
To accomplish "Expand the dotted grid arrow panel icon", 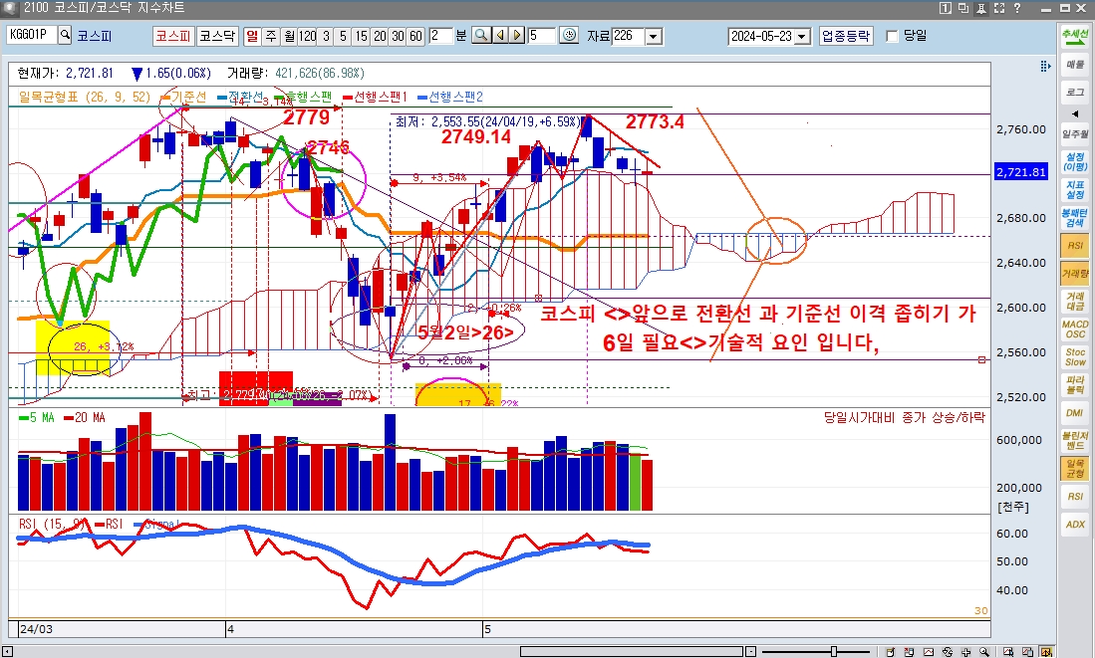I will click(x=1045, y=67).
